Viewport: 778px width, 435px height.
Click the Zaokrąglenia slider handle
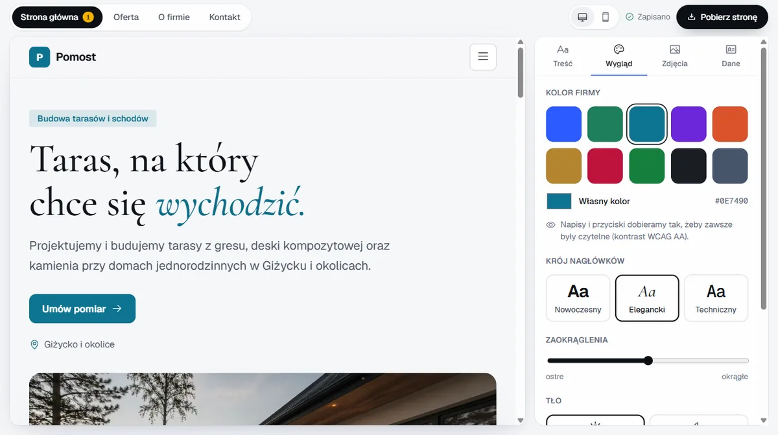pyautogui.click(x=648, y=360)
